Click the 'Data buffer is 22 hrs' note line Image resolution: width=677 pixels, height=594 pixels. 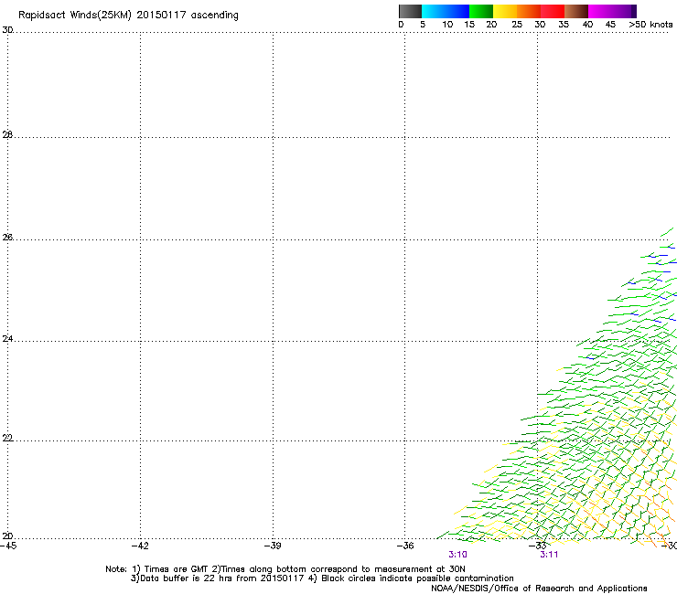pyautogui.click(x=322, y=578)
